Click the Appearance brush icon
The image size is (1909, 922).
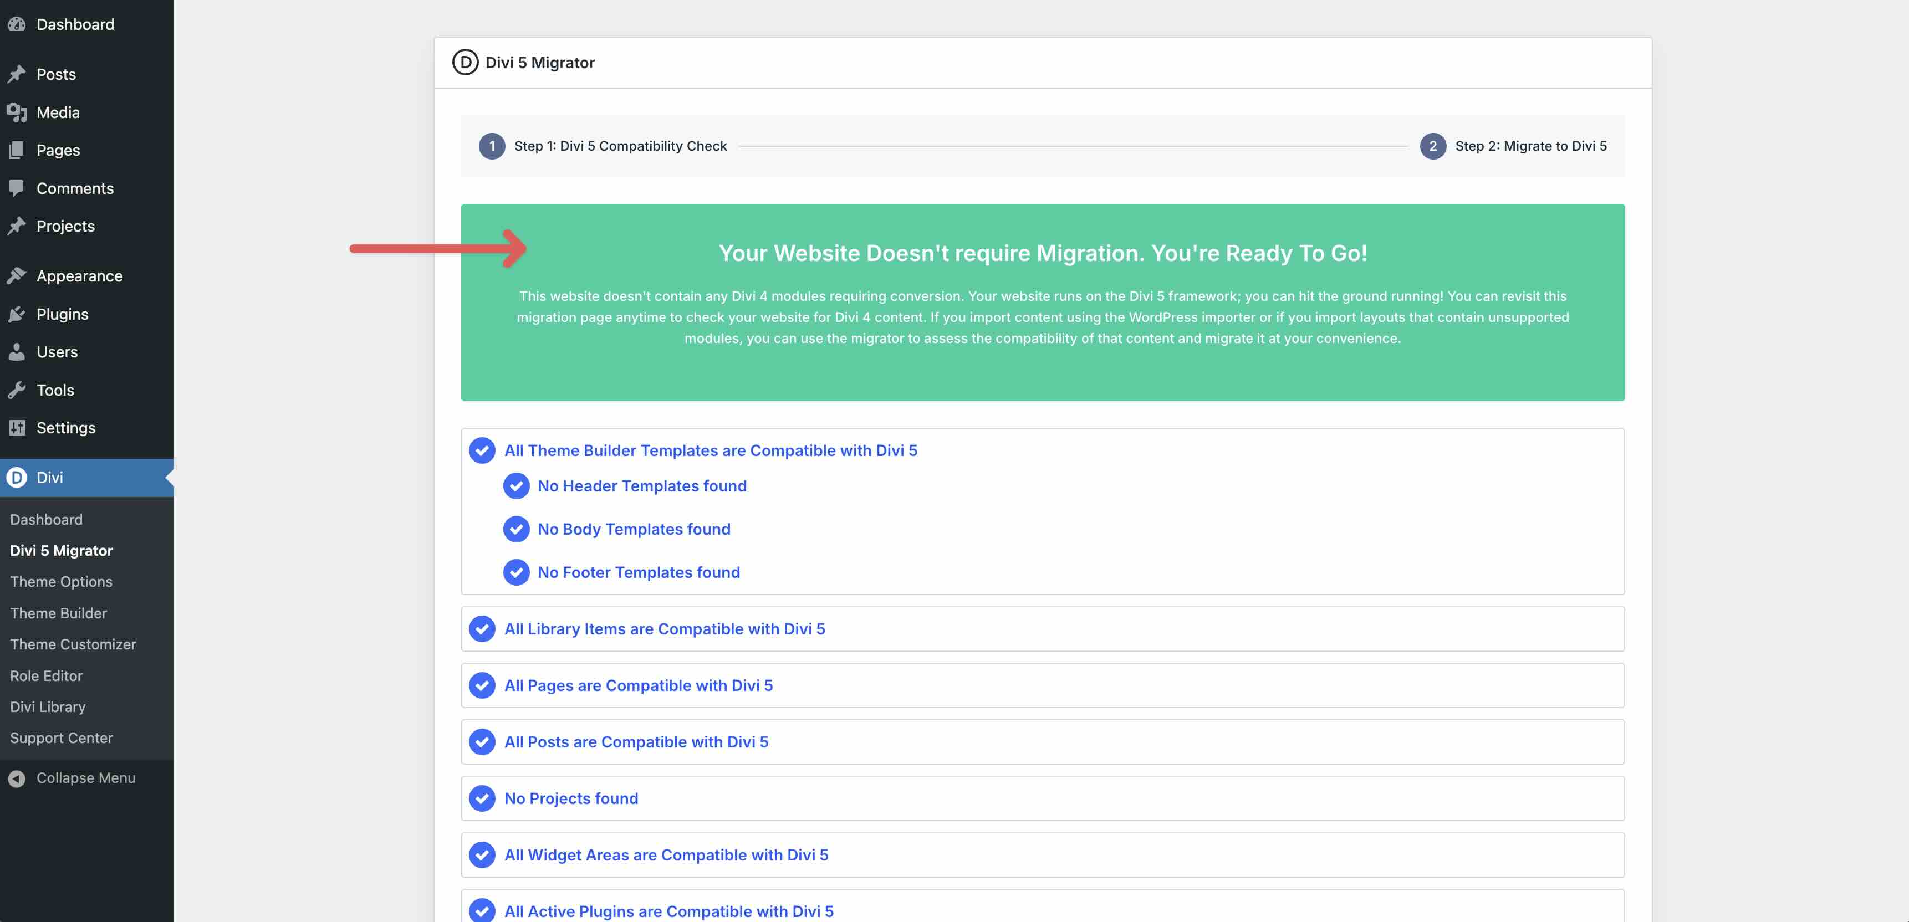coord(18,275)
